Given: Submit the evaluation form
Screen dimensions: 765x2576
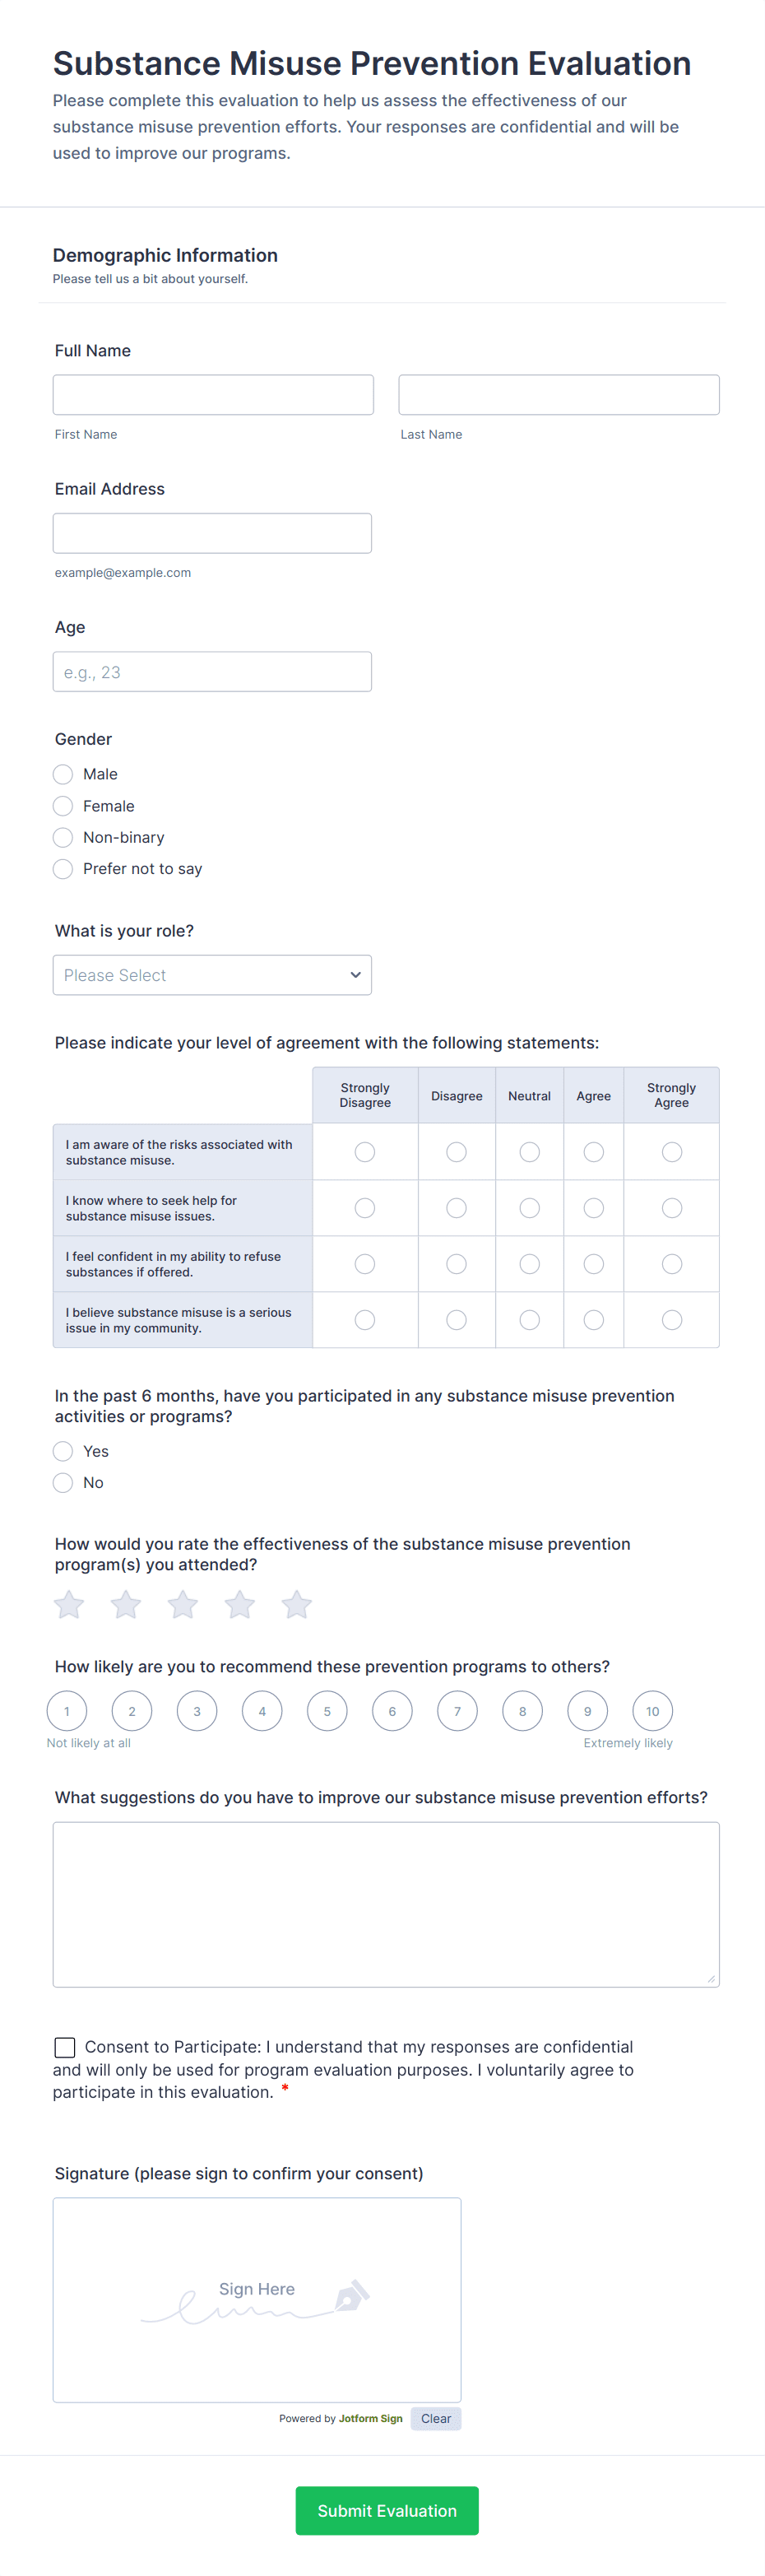Looking at the screenshot, I should (387, 2510).
